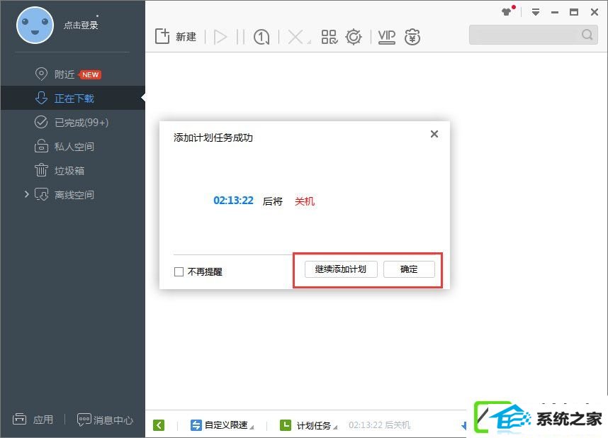Image resolution: width=608 pixels, height=438 pixels.
Task: Open the skin (t-shirt) icon
Action: 507,12
